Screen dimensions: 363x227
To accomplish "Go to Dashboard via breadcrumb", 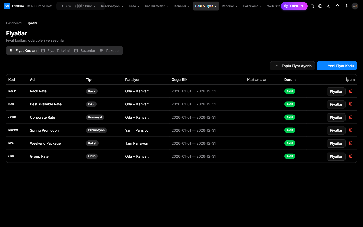I will tap(14, 23).
